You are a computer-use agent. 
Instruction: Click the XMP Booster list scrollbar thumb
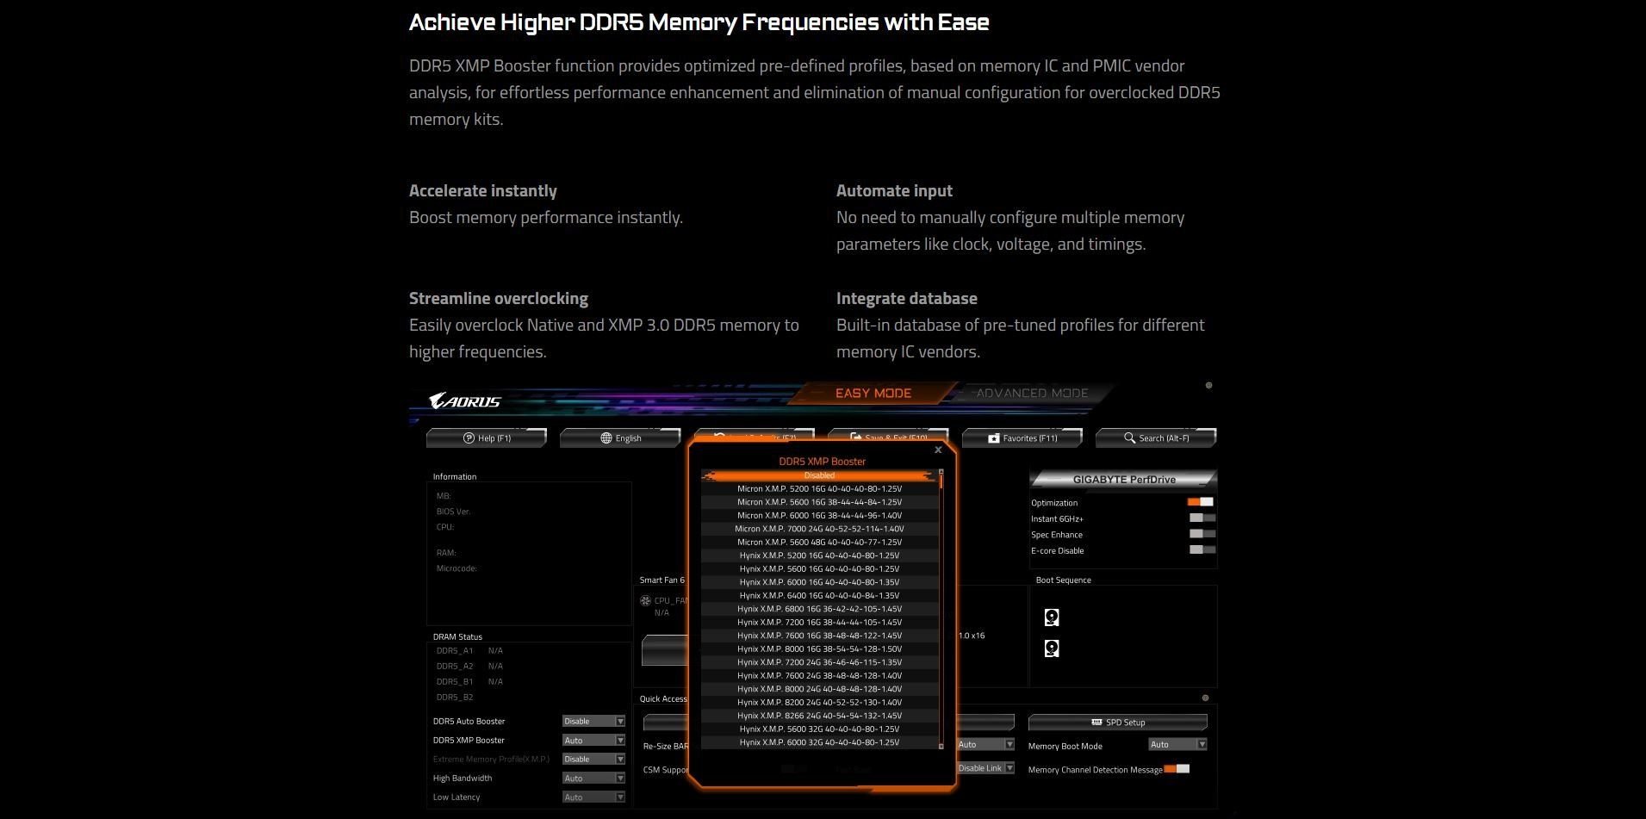pos(941,481)
